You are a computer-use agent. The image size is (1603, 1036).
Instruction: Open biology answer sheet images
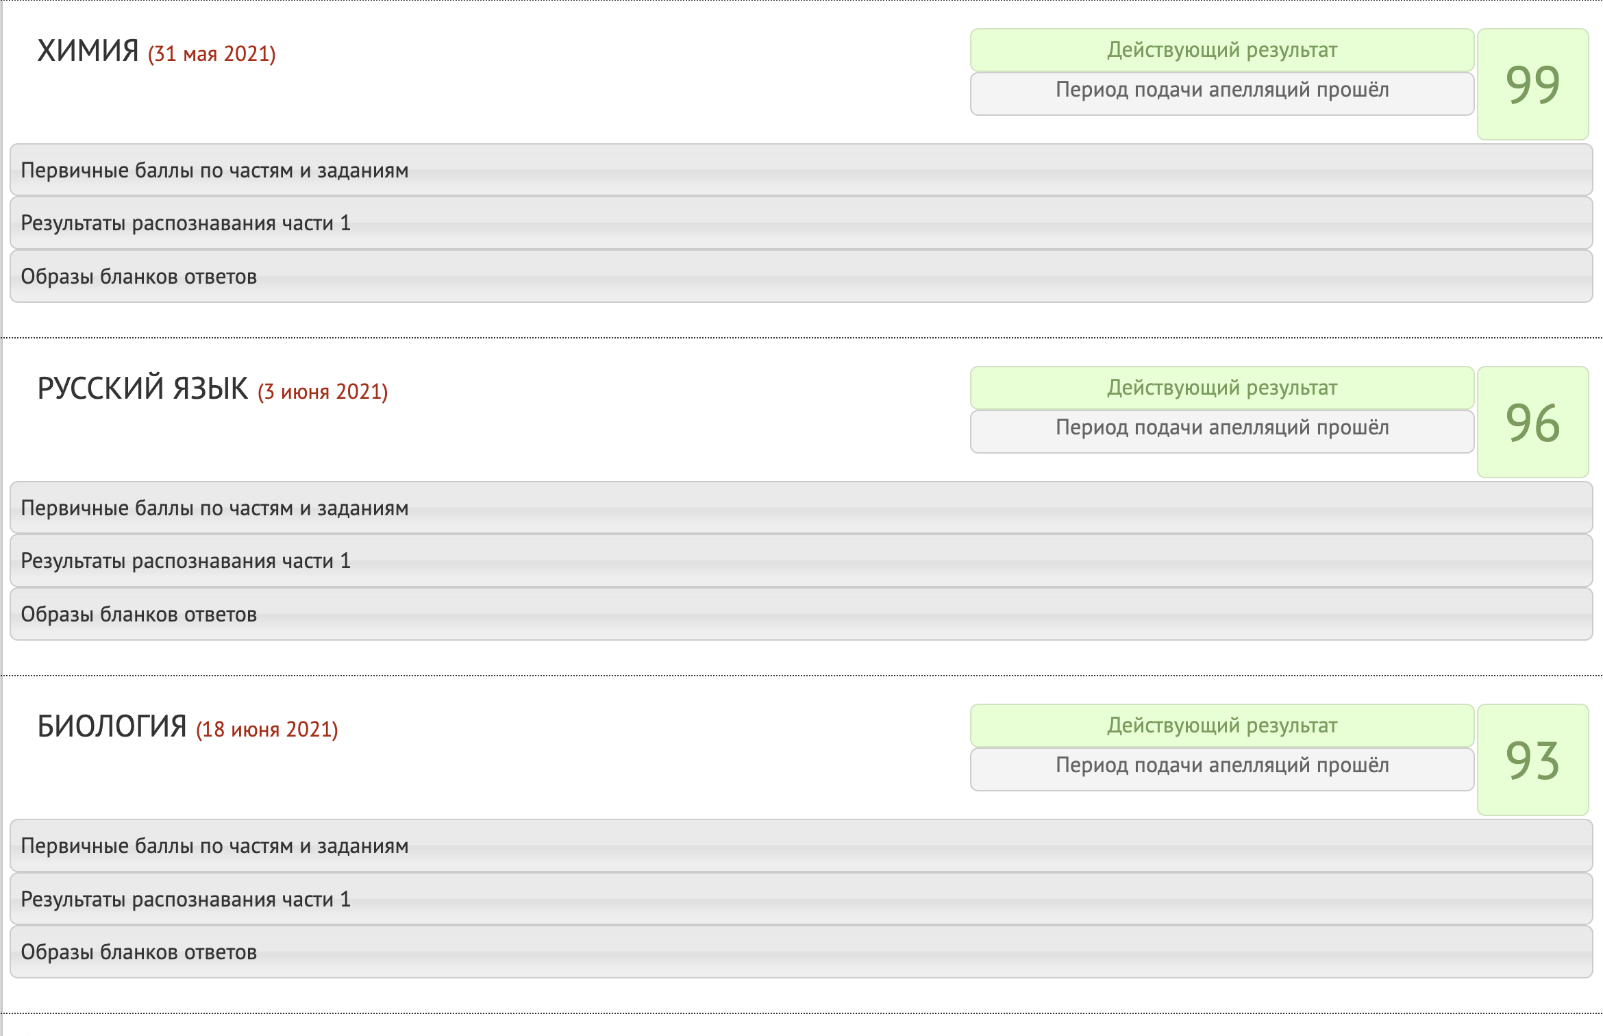[x=800, y=952]
